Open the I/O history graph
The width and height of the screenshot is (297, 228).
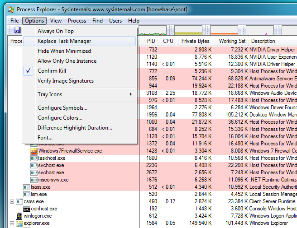tap(260, 30)
